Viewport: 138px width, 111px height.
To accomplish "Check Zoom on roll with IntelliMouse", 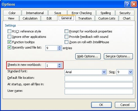I will pos(66,42).
